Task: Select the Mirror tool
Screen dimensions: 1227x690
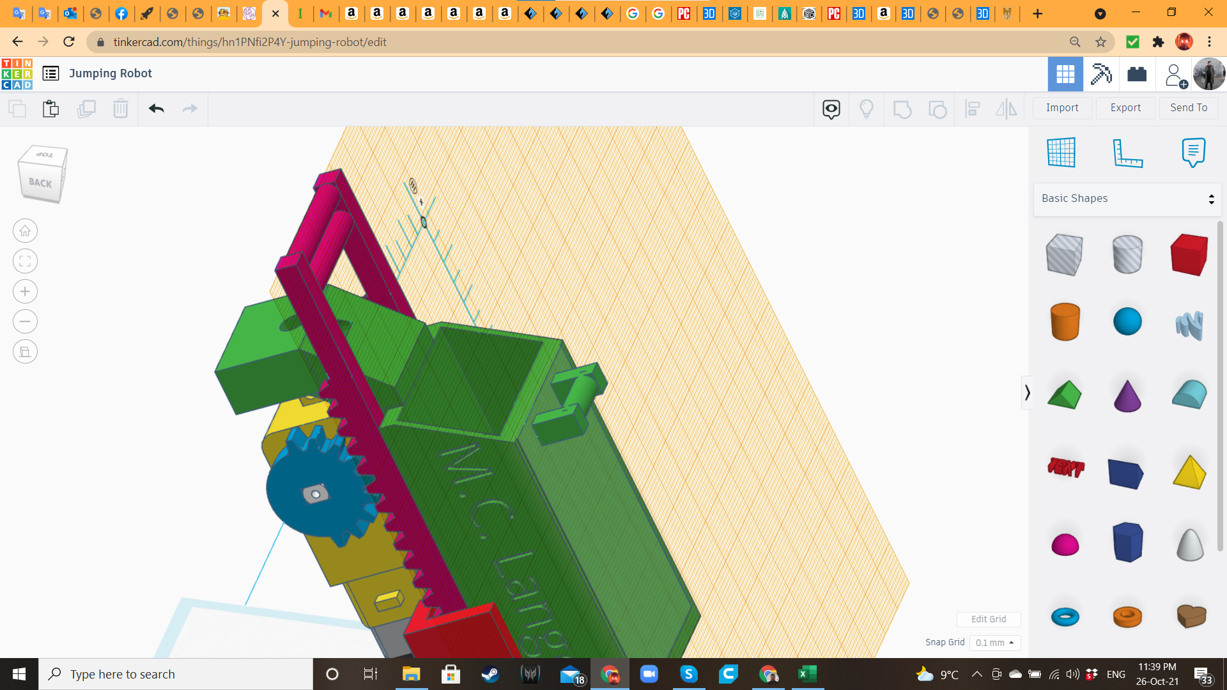Action: click(1005, 109)
